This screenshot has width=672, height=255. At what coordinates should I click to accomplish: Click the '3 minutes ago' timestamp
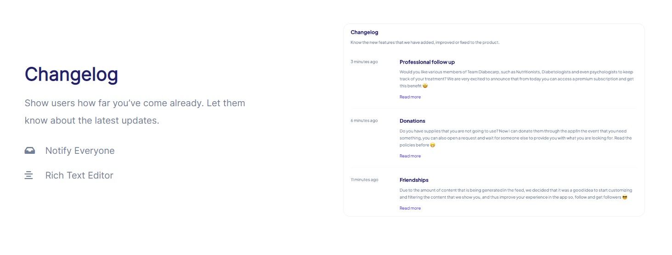364,62
